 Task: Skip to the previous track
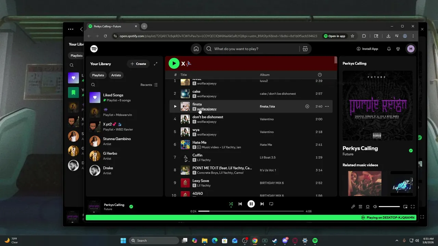click(240, 204)
